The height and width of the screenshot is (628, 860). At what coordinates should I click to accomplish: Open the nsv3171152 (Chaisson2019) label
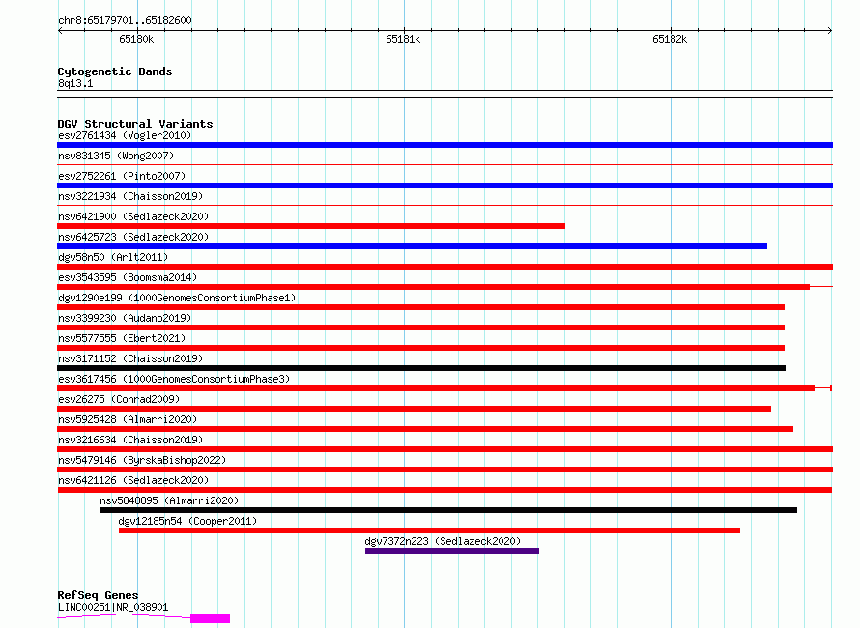tap(130, 358)
